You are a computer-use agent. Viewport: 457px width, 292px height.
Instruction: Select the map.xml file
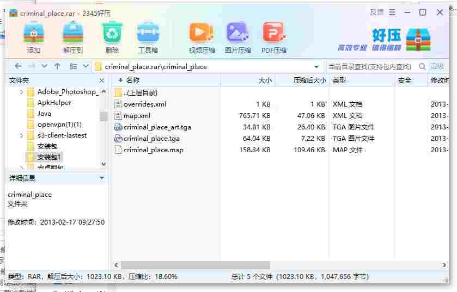[x=137, y=116]
